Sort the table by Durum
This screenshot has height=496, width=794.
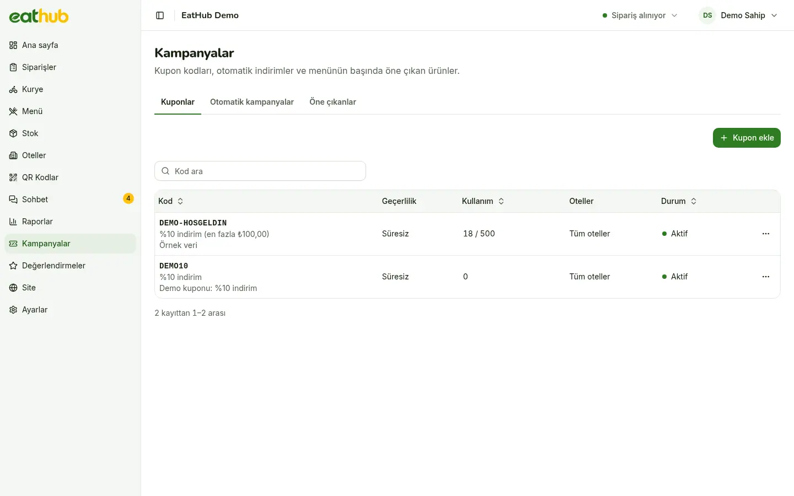679,201
